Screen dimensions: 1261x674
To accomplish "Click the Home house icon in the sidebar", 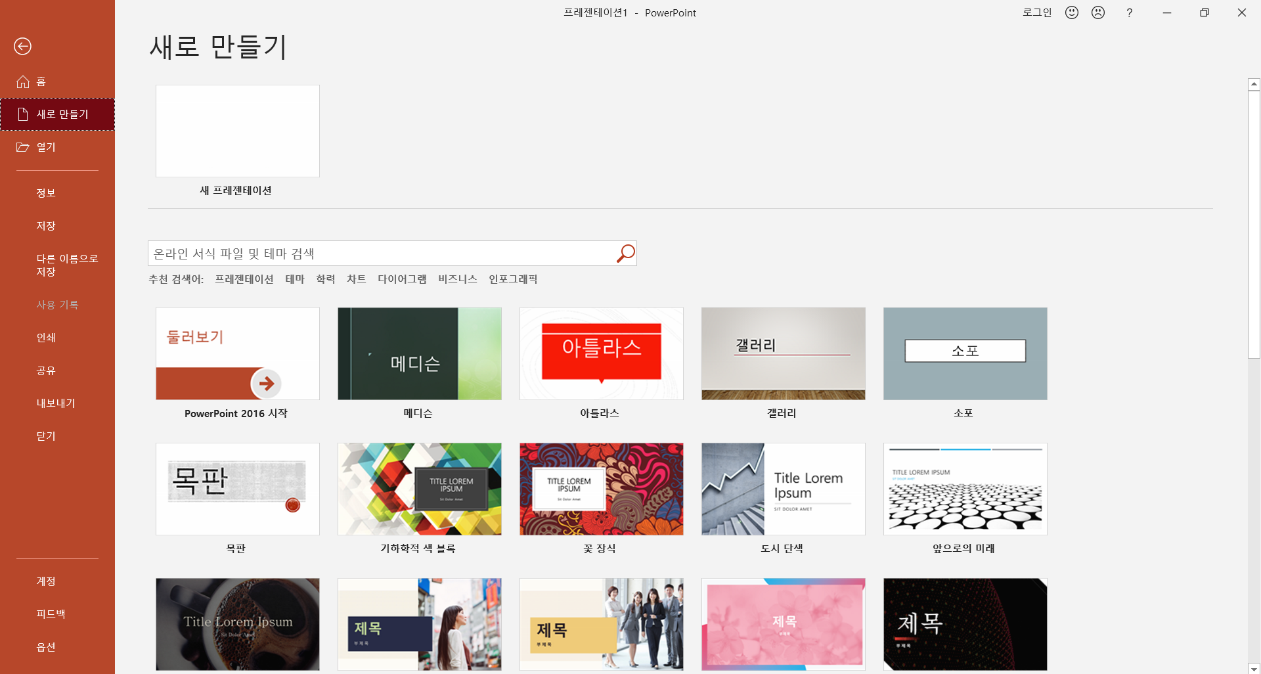I will (23, 81).
